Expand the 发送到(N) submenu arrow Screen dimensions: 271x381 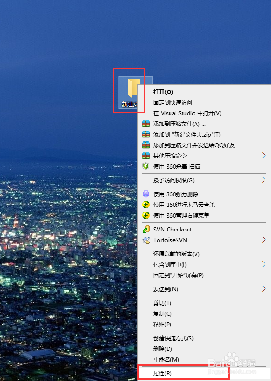click(x=264, y=289)
